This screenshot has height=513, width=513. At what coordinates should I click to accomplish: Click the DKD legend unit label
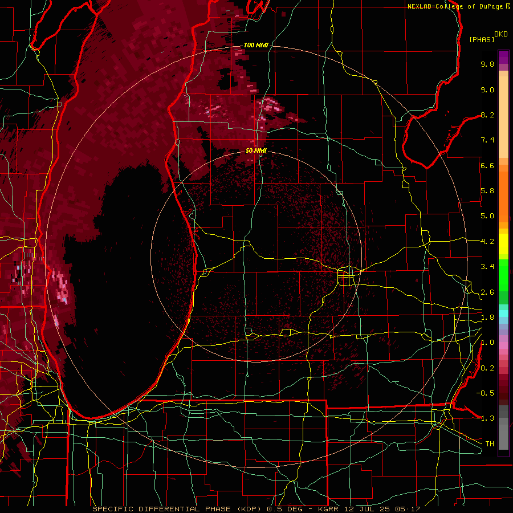501,34
